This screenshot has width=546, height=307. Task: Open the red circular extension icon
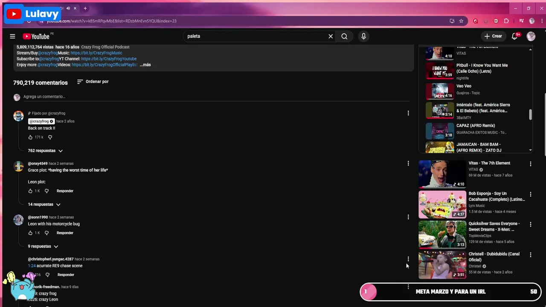[476, 21]
